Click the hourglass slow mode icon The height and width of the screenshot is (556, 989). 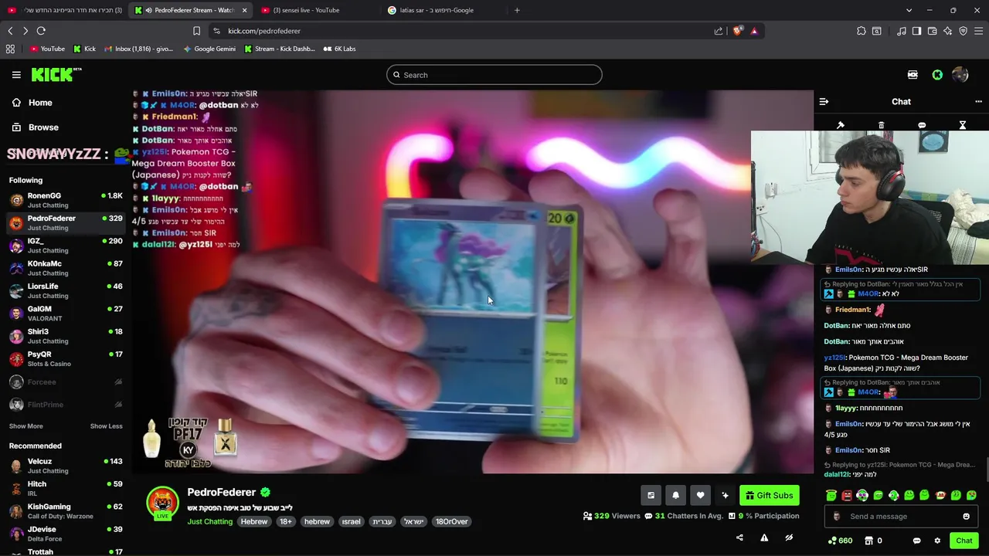pos(963,125)
